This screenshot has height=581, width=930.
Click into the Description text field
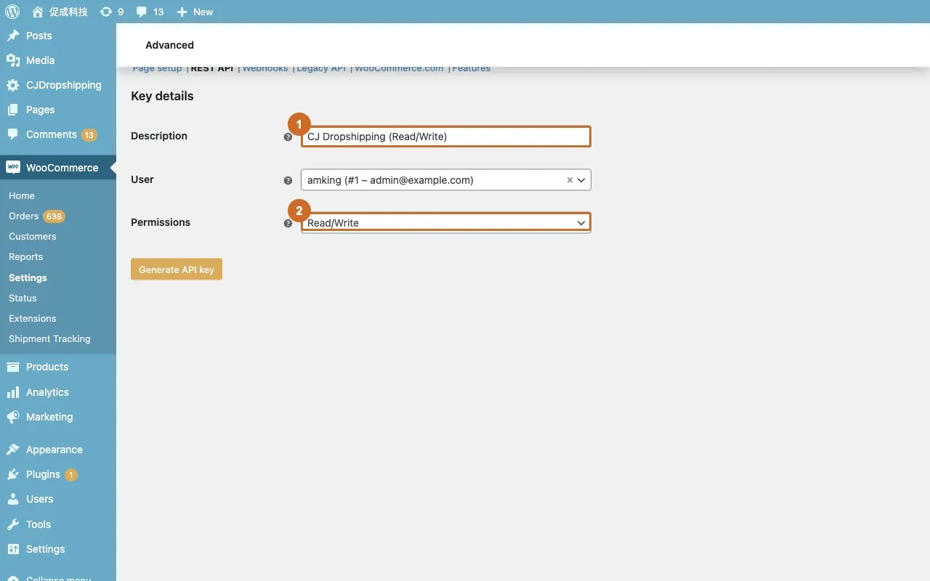click(446, 137)
